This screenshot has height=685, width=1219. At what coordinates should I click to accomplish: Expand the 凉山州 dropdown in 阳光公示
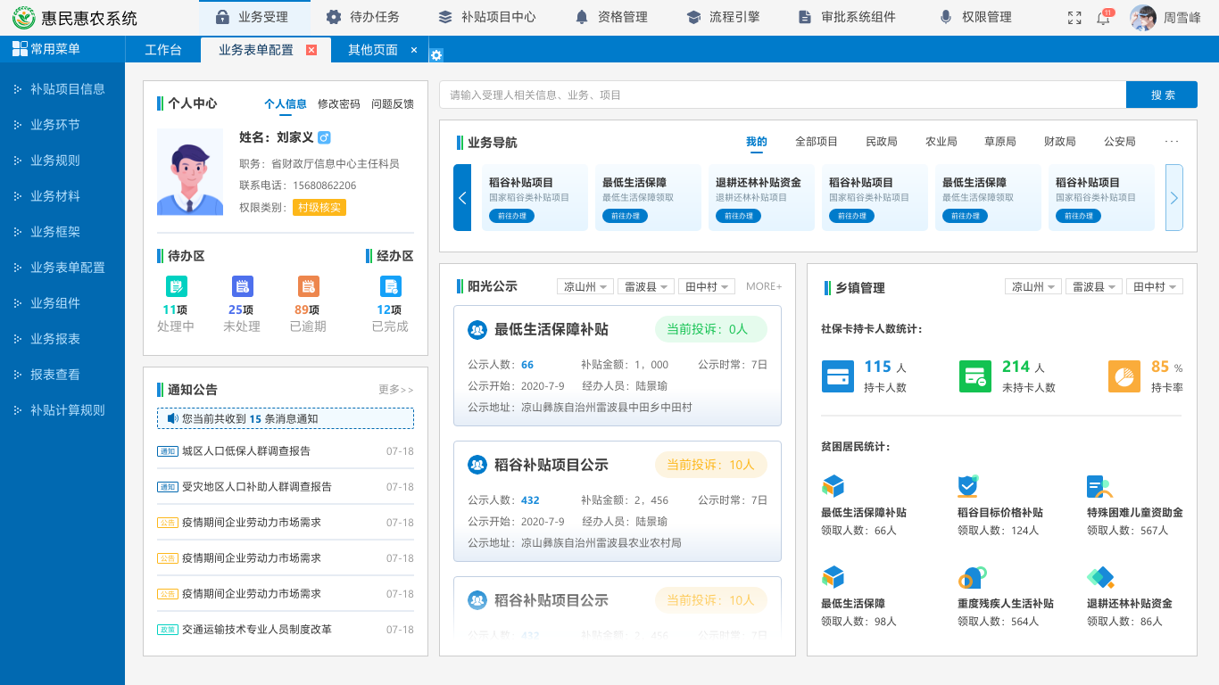pos(585,286)
